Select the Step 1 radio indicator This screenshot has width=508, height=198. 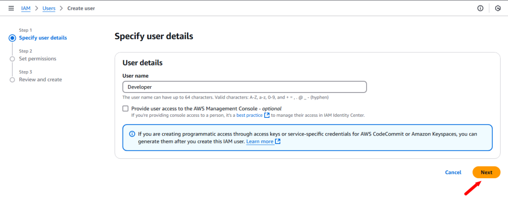click(x=12, y=38)
